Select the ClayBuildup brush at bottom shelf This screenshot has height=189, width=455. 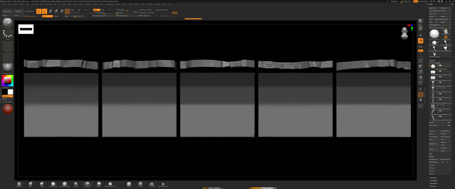click(53, 184)
